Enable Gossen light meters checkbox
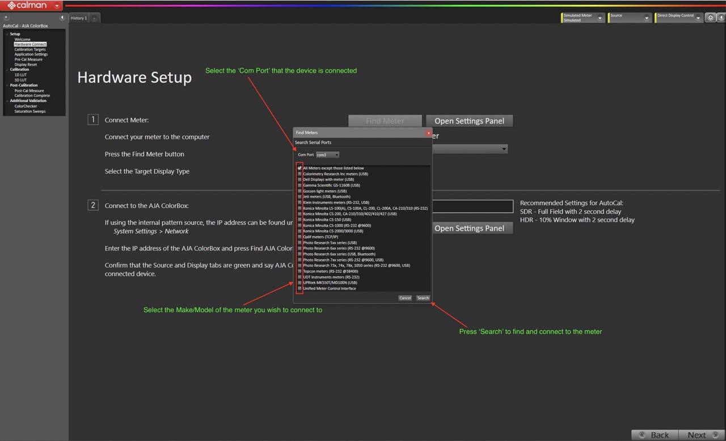The width and height of the screenshot is (726, 441). [x=299, y=191]
